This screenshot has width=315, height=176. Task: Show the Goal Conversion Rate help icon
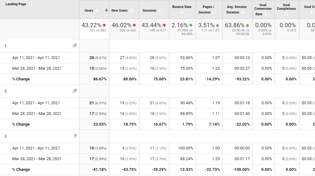click(x=266, y=14)
